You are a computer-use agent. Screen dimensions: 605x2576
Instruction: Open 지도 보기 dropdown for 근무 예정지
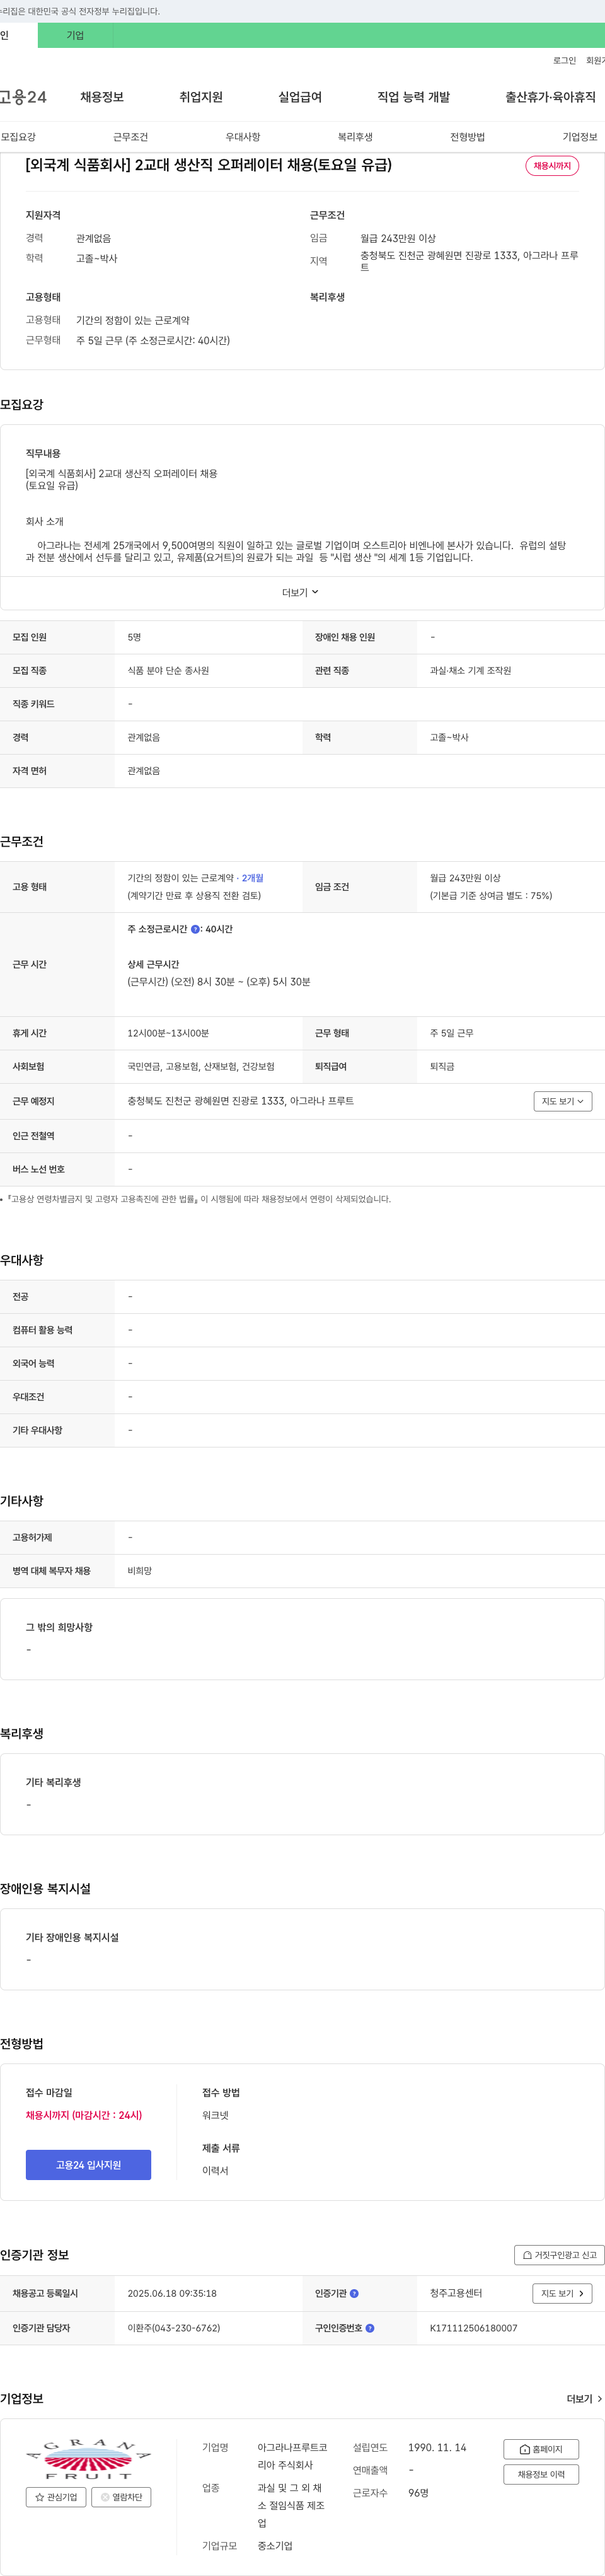point(562,1101)
